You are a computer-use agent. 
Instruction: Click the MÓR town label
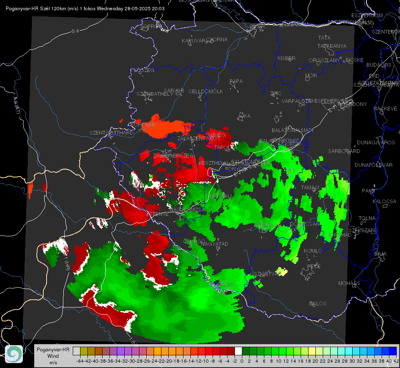tap(311, 76)
